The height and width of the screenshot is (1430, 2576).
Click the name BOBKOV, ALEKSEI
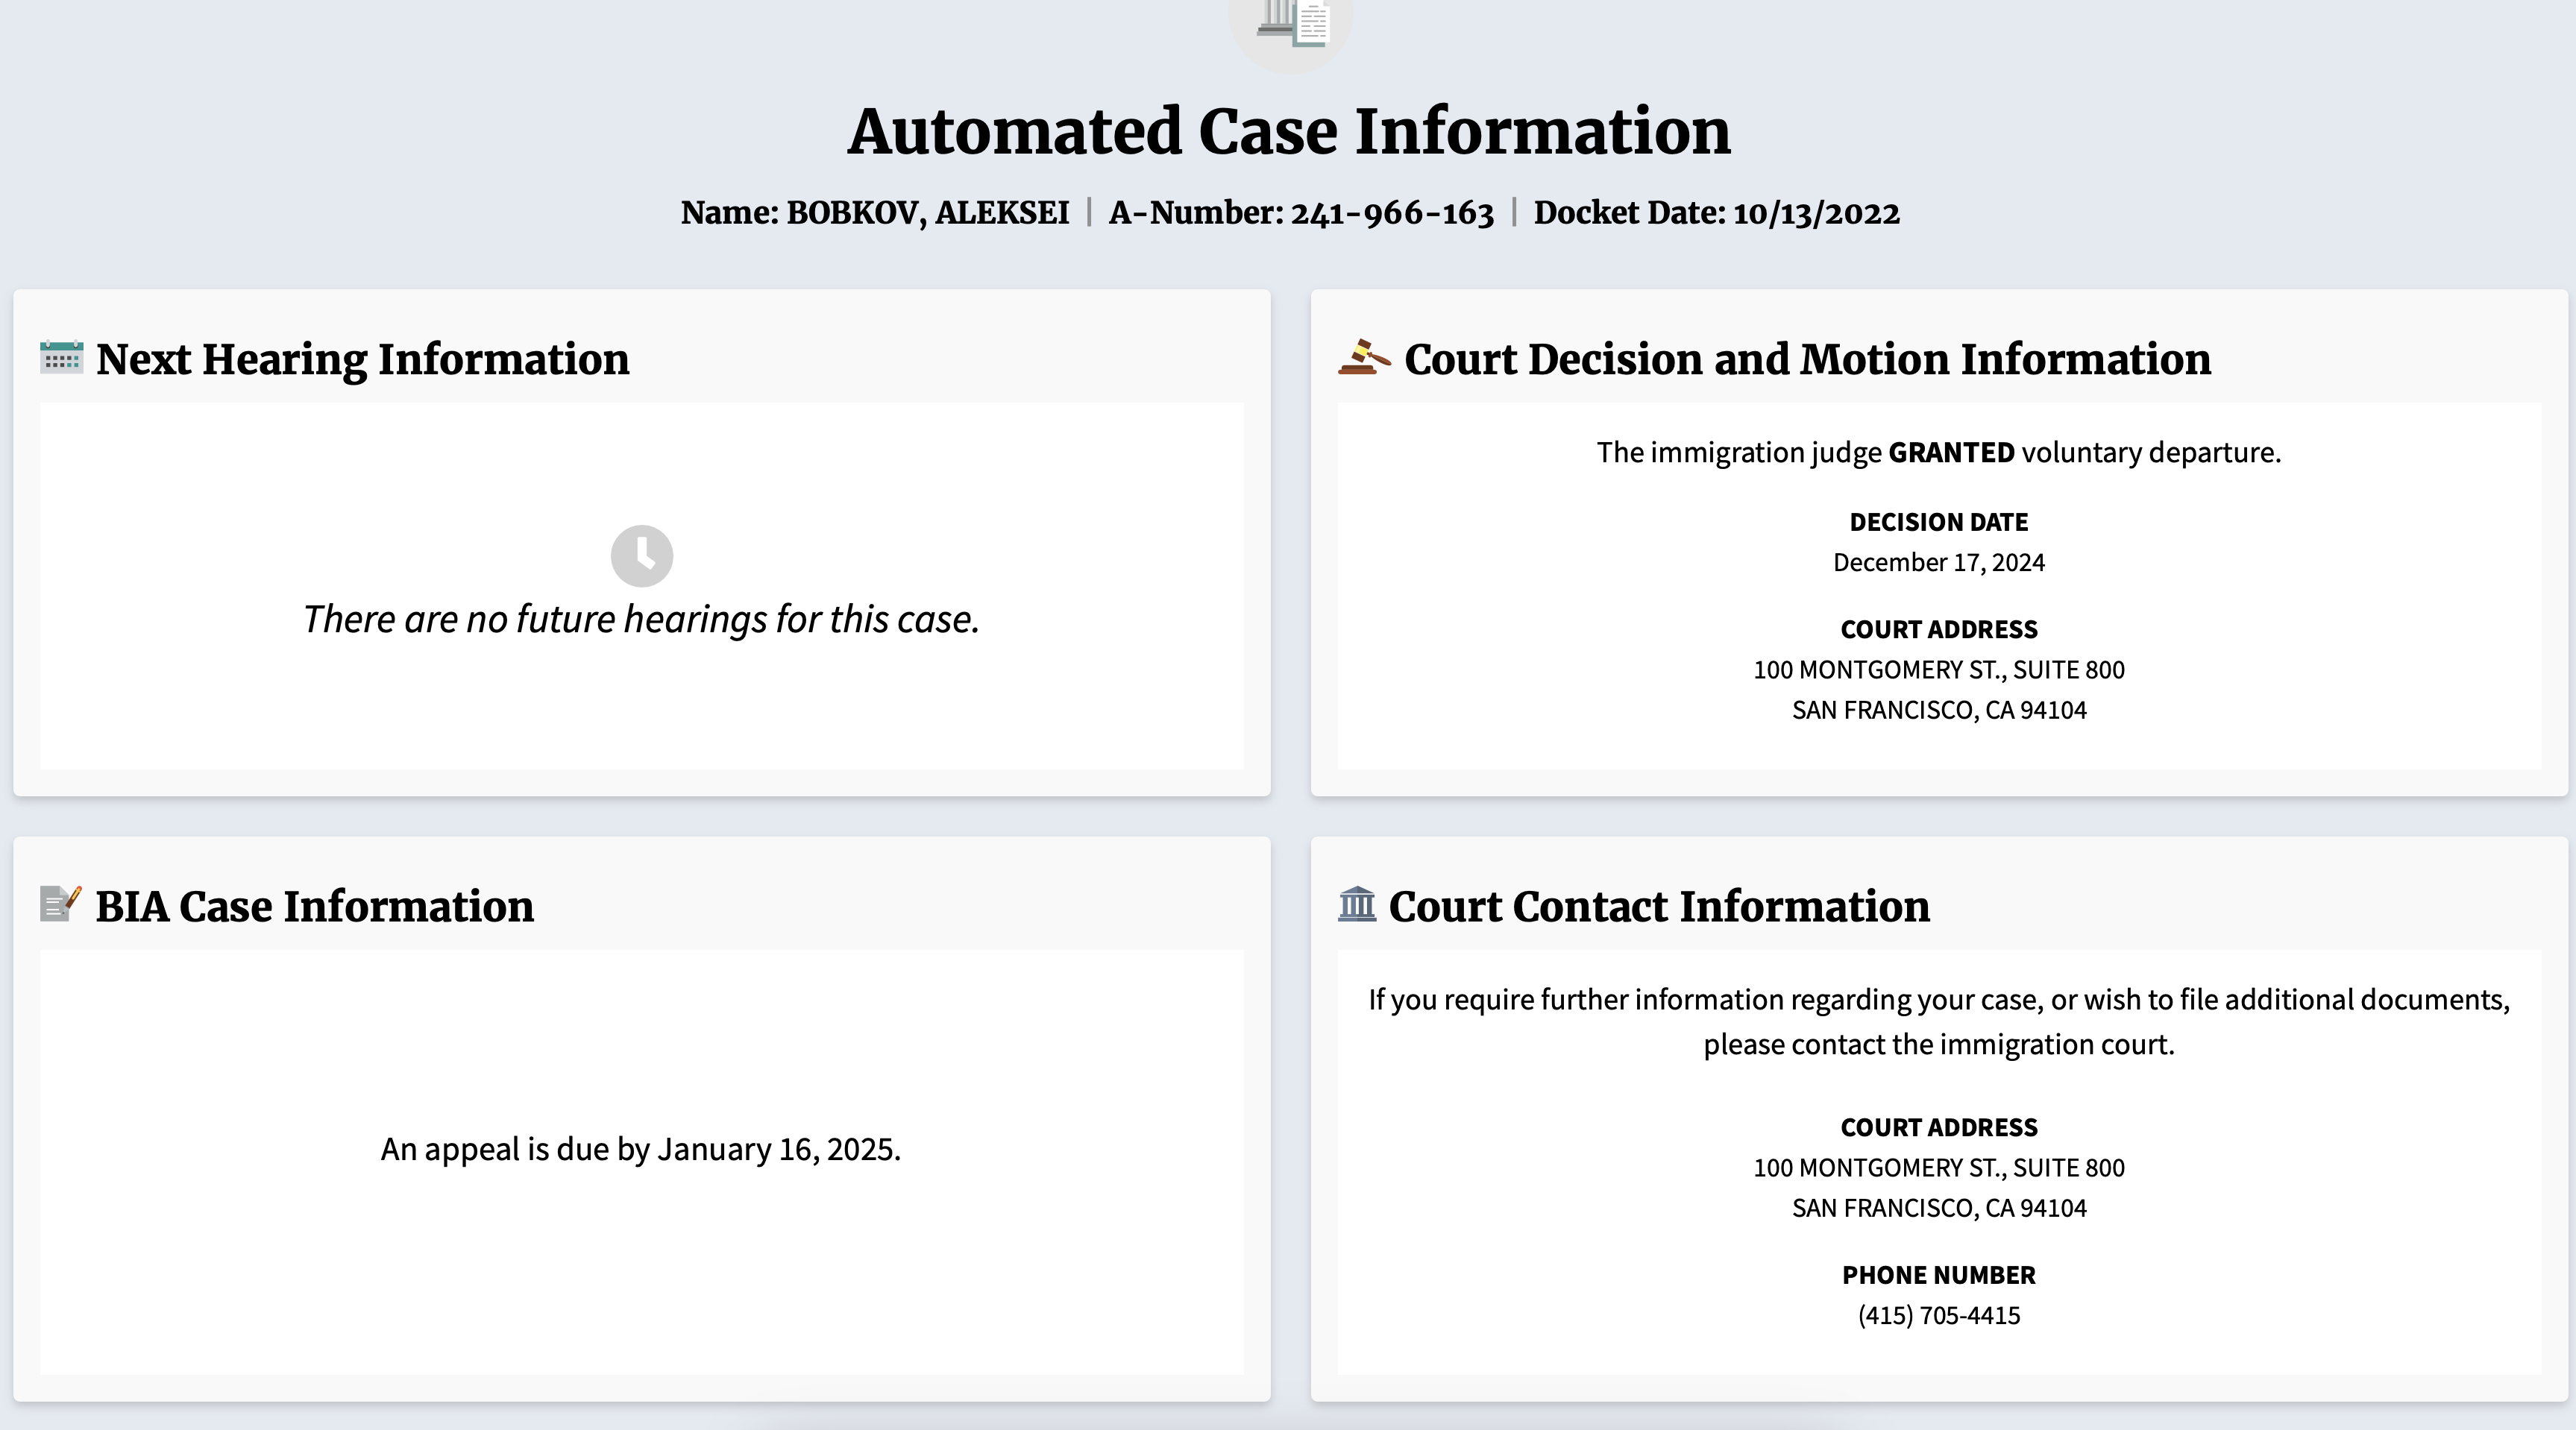pos(928,213)
